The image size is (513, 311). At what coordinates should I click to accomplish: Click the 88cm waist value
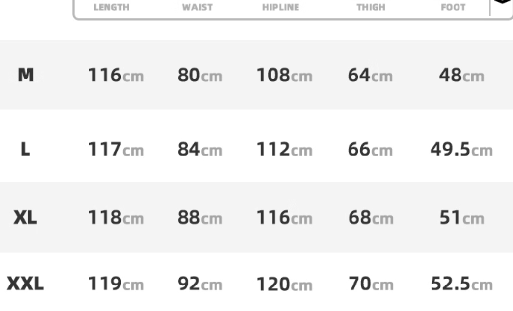tap(200, 217)
